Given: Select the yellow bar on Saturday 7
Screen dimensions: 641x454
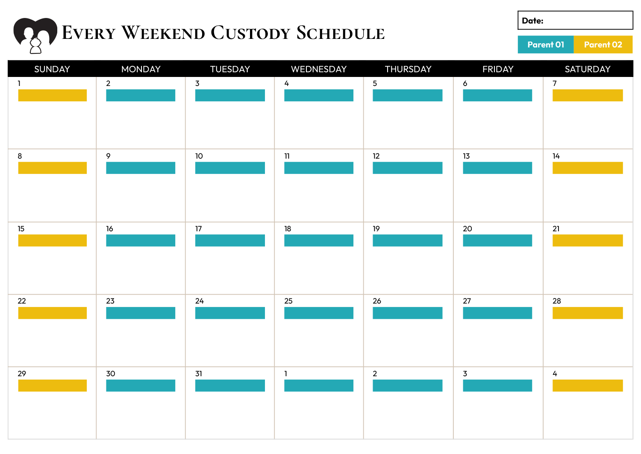Looking at the screenshot, I should 588,95.
